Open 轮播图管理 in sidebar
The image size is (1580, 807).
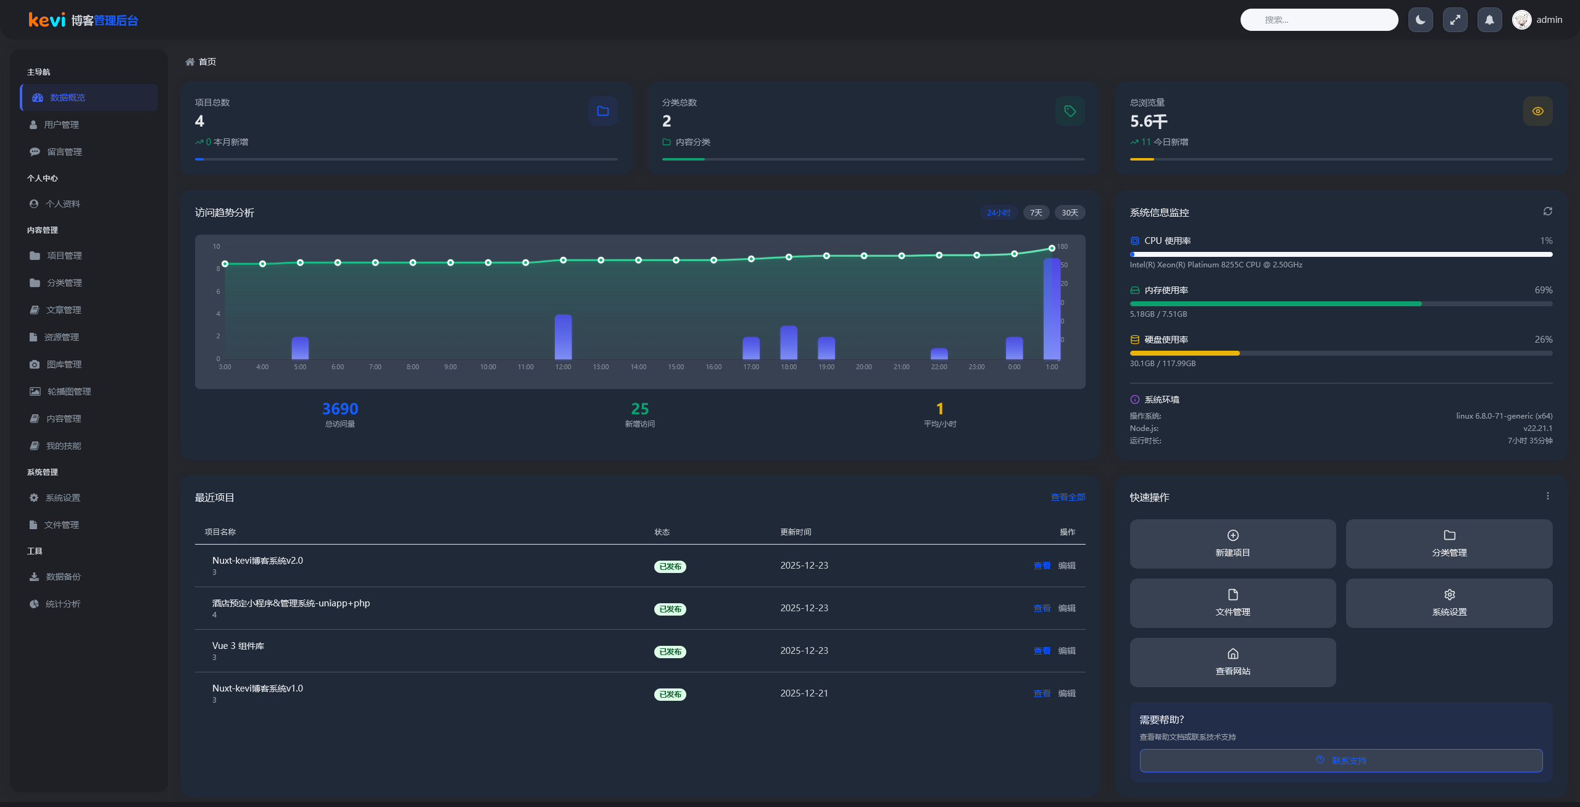[69, 391]
